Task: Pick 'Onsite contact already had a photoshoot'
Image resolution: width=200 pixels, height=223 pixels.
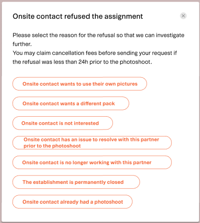Action: pos(73,202)
